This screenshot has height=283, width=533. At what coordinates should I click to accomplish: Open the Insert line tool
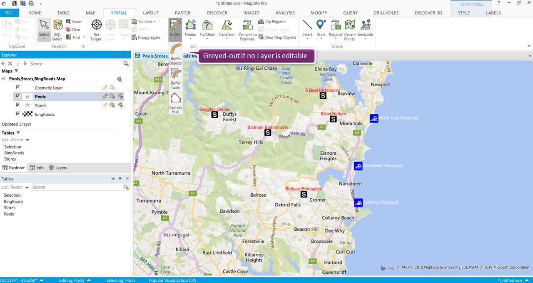[307, 29]
